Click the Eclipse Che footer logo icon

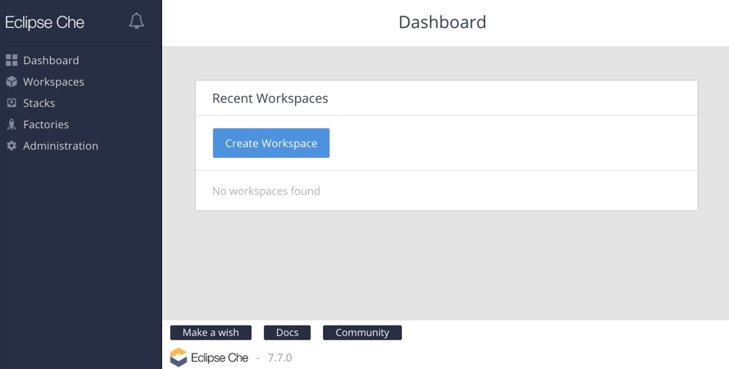coord(178,357)
